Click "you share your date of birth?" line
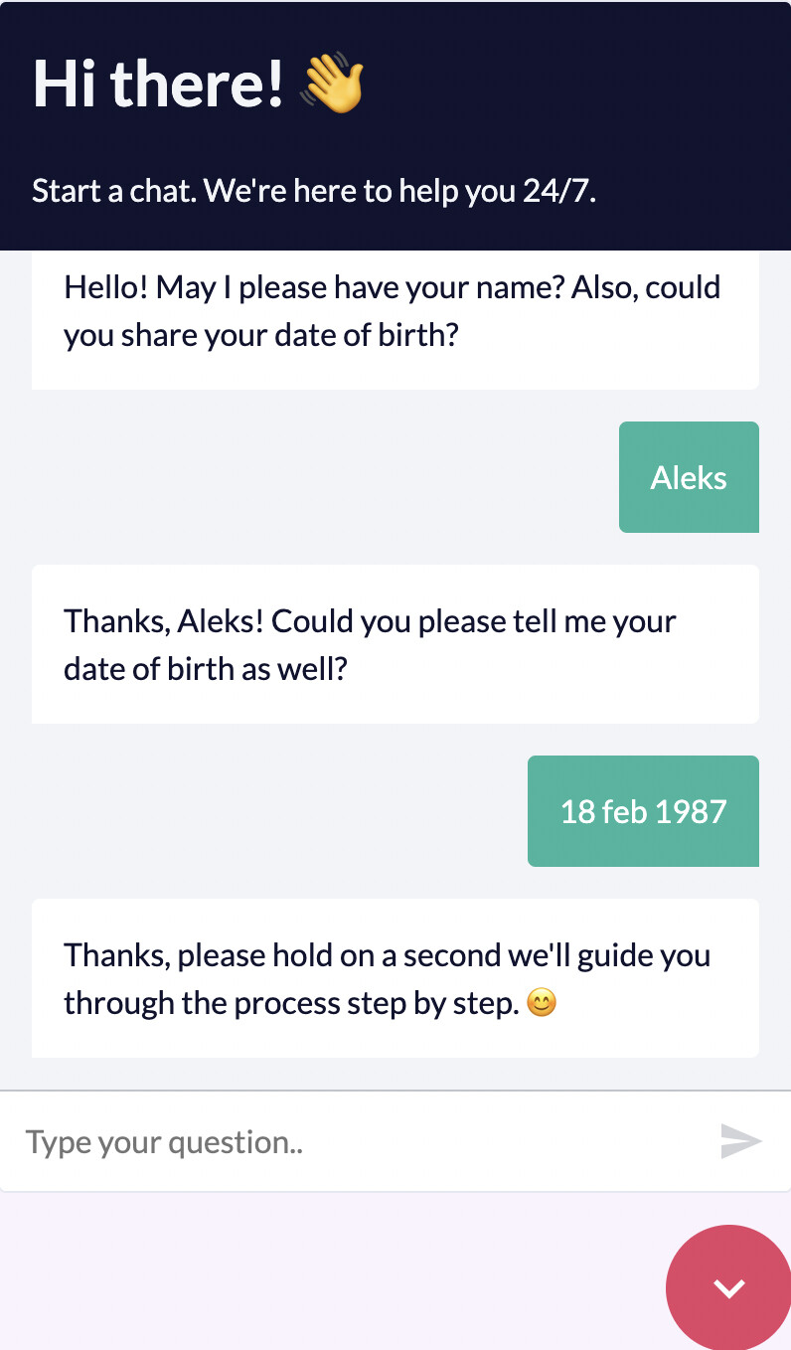The image size is (791, 1350). [260, 336]
